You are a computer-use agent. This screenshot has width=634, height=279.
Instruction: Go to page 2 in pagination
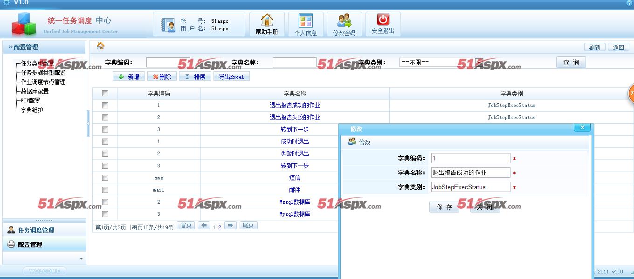point(220,227)
